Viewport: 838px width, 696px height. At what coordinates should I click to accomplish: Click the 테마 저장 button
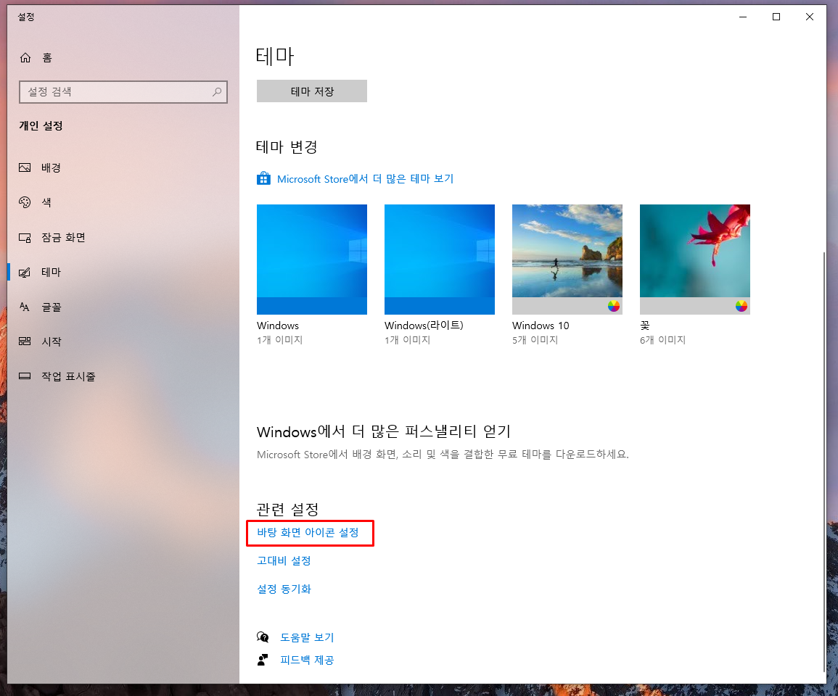[311, 91]
